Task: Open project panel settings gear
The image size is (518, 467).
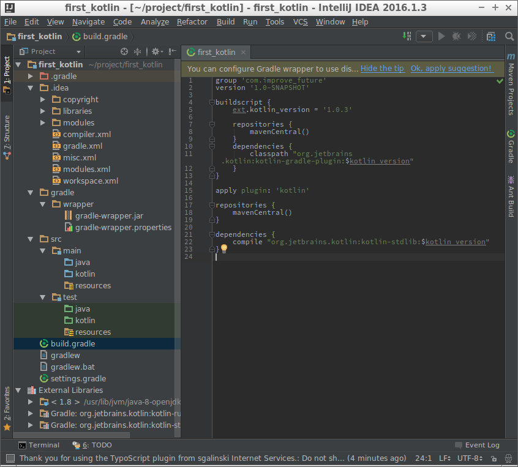Action: 156,52
